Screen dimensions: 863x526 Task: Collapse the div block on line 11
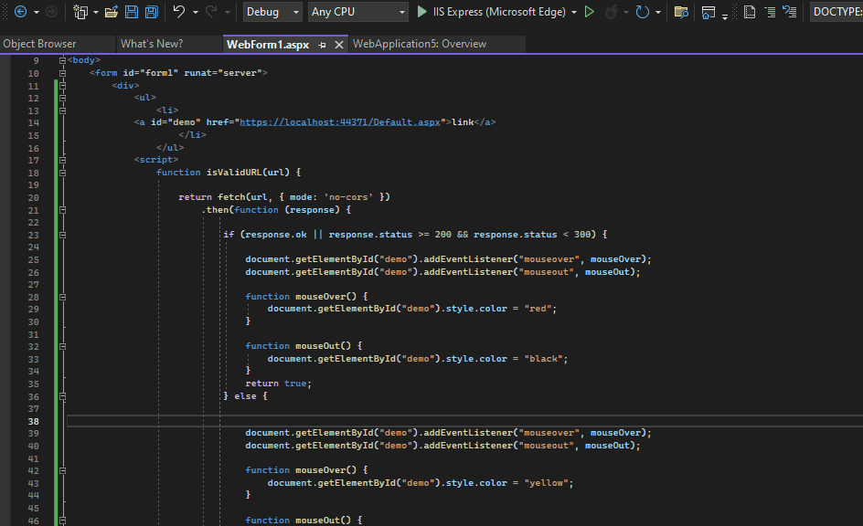tap(62, 86)
